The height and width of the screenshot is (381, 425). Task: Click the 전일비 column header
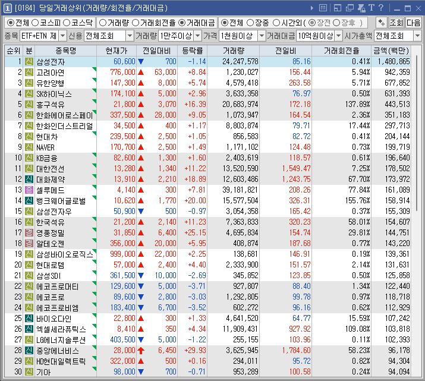(x=286, y=51)
